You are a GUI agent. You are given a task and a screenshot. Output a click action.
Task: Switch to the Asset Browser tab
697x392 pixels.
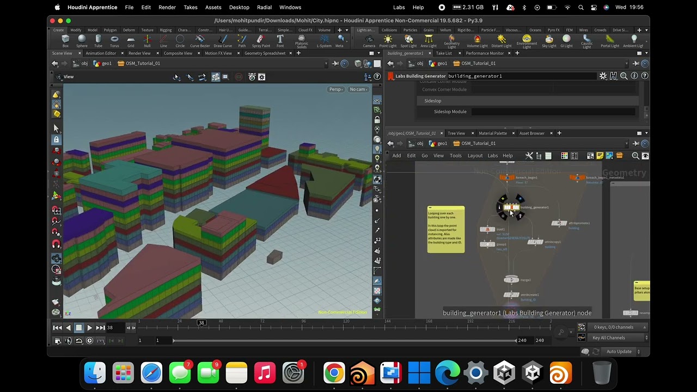tap(532, 133)
